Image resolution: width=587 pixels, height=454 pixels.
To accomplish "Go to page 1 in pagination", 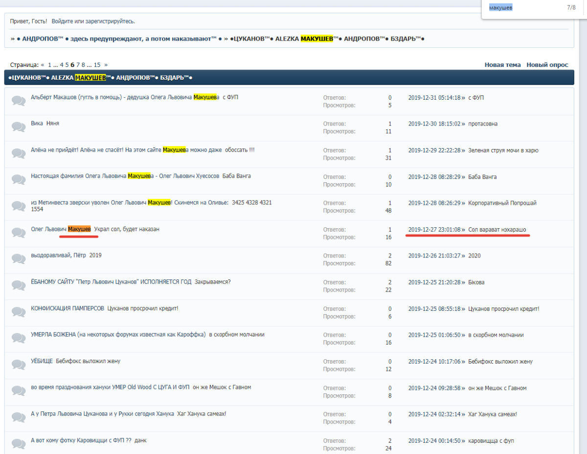I will pos(49,65).
